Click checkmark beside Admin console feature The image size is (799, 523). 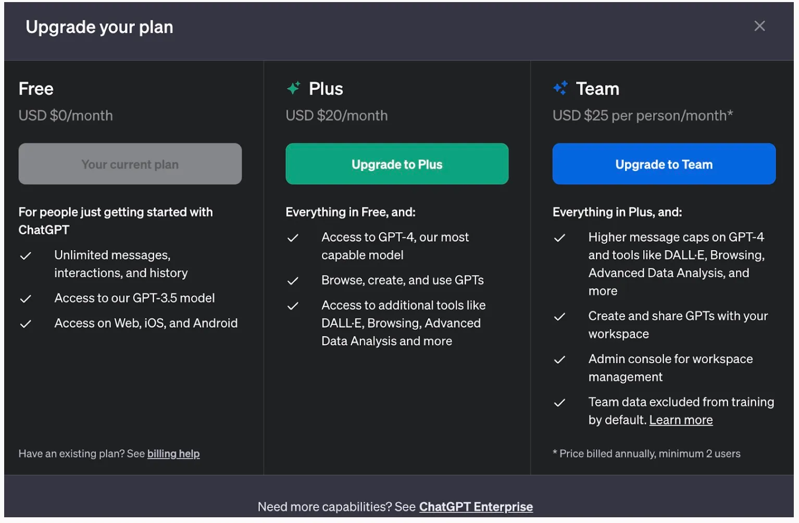[x=559, y=360]
